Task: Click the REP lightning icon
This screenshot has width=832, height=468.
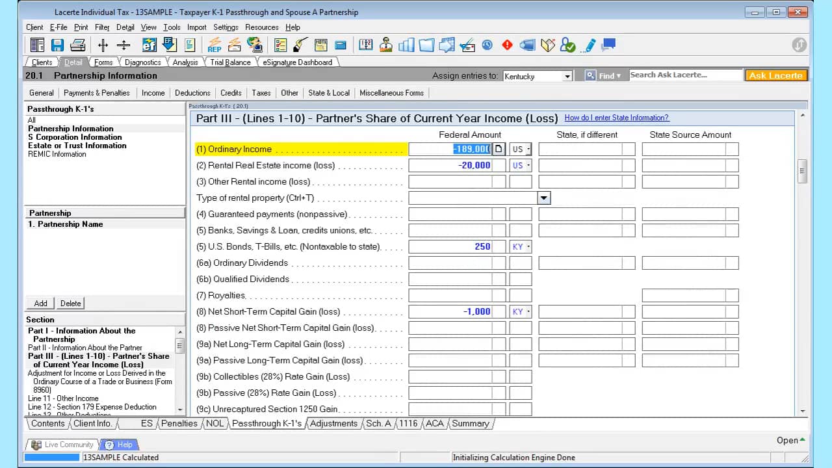Action: tap(214, 45)
